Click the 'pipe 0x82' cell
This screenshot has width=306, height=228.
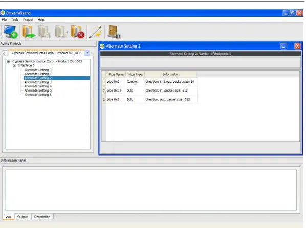(x=116, y=90)
